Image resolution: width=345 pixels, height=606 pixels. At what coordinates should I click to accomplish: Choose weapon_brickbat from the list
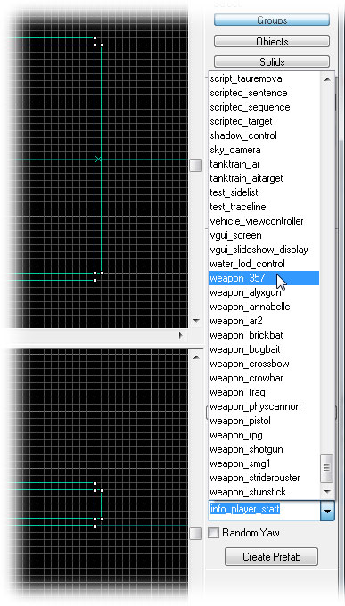[264, 335]
